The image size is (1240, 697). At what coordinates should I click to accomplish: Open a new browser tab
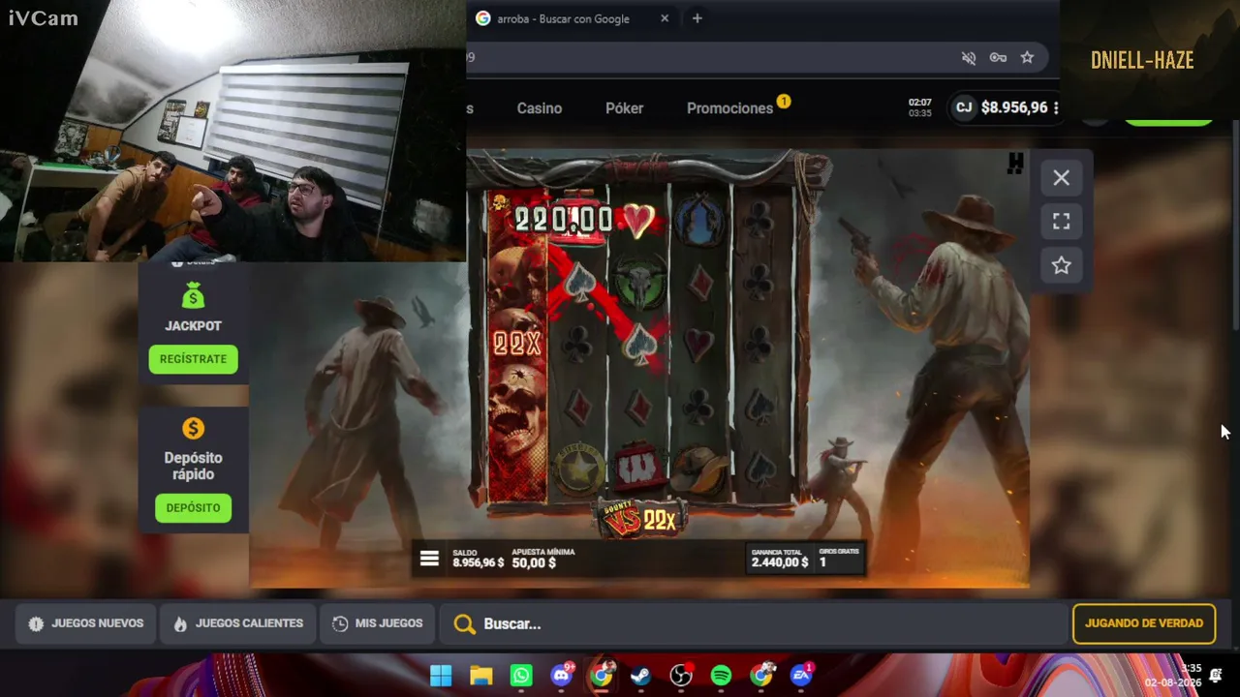tap(697, 18)
